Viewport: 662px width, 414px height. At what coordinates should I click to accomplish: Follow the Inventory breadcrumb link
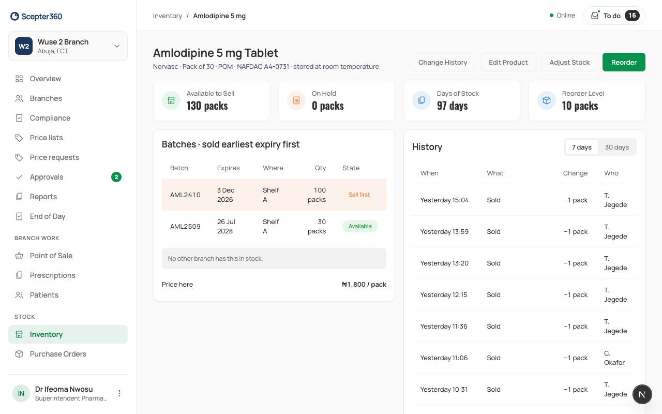[x=168, y=16]
